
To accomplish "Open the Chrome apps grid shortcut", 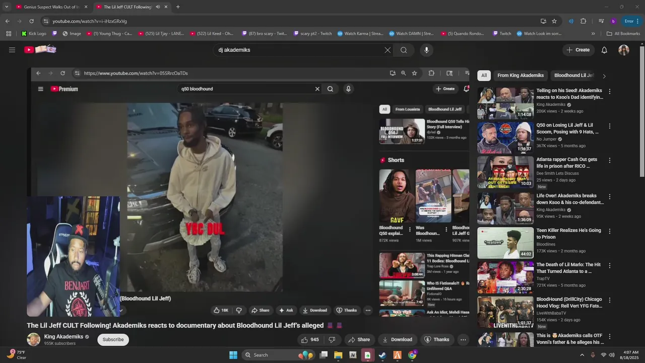I will tap(9, 34).
